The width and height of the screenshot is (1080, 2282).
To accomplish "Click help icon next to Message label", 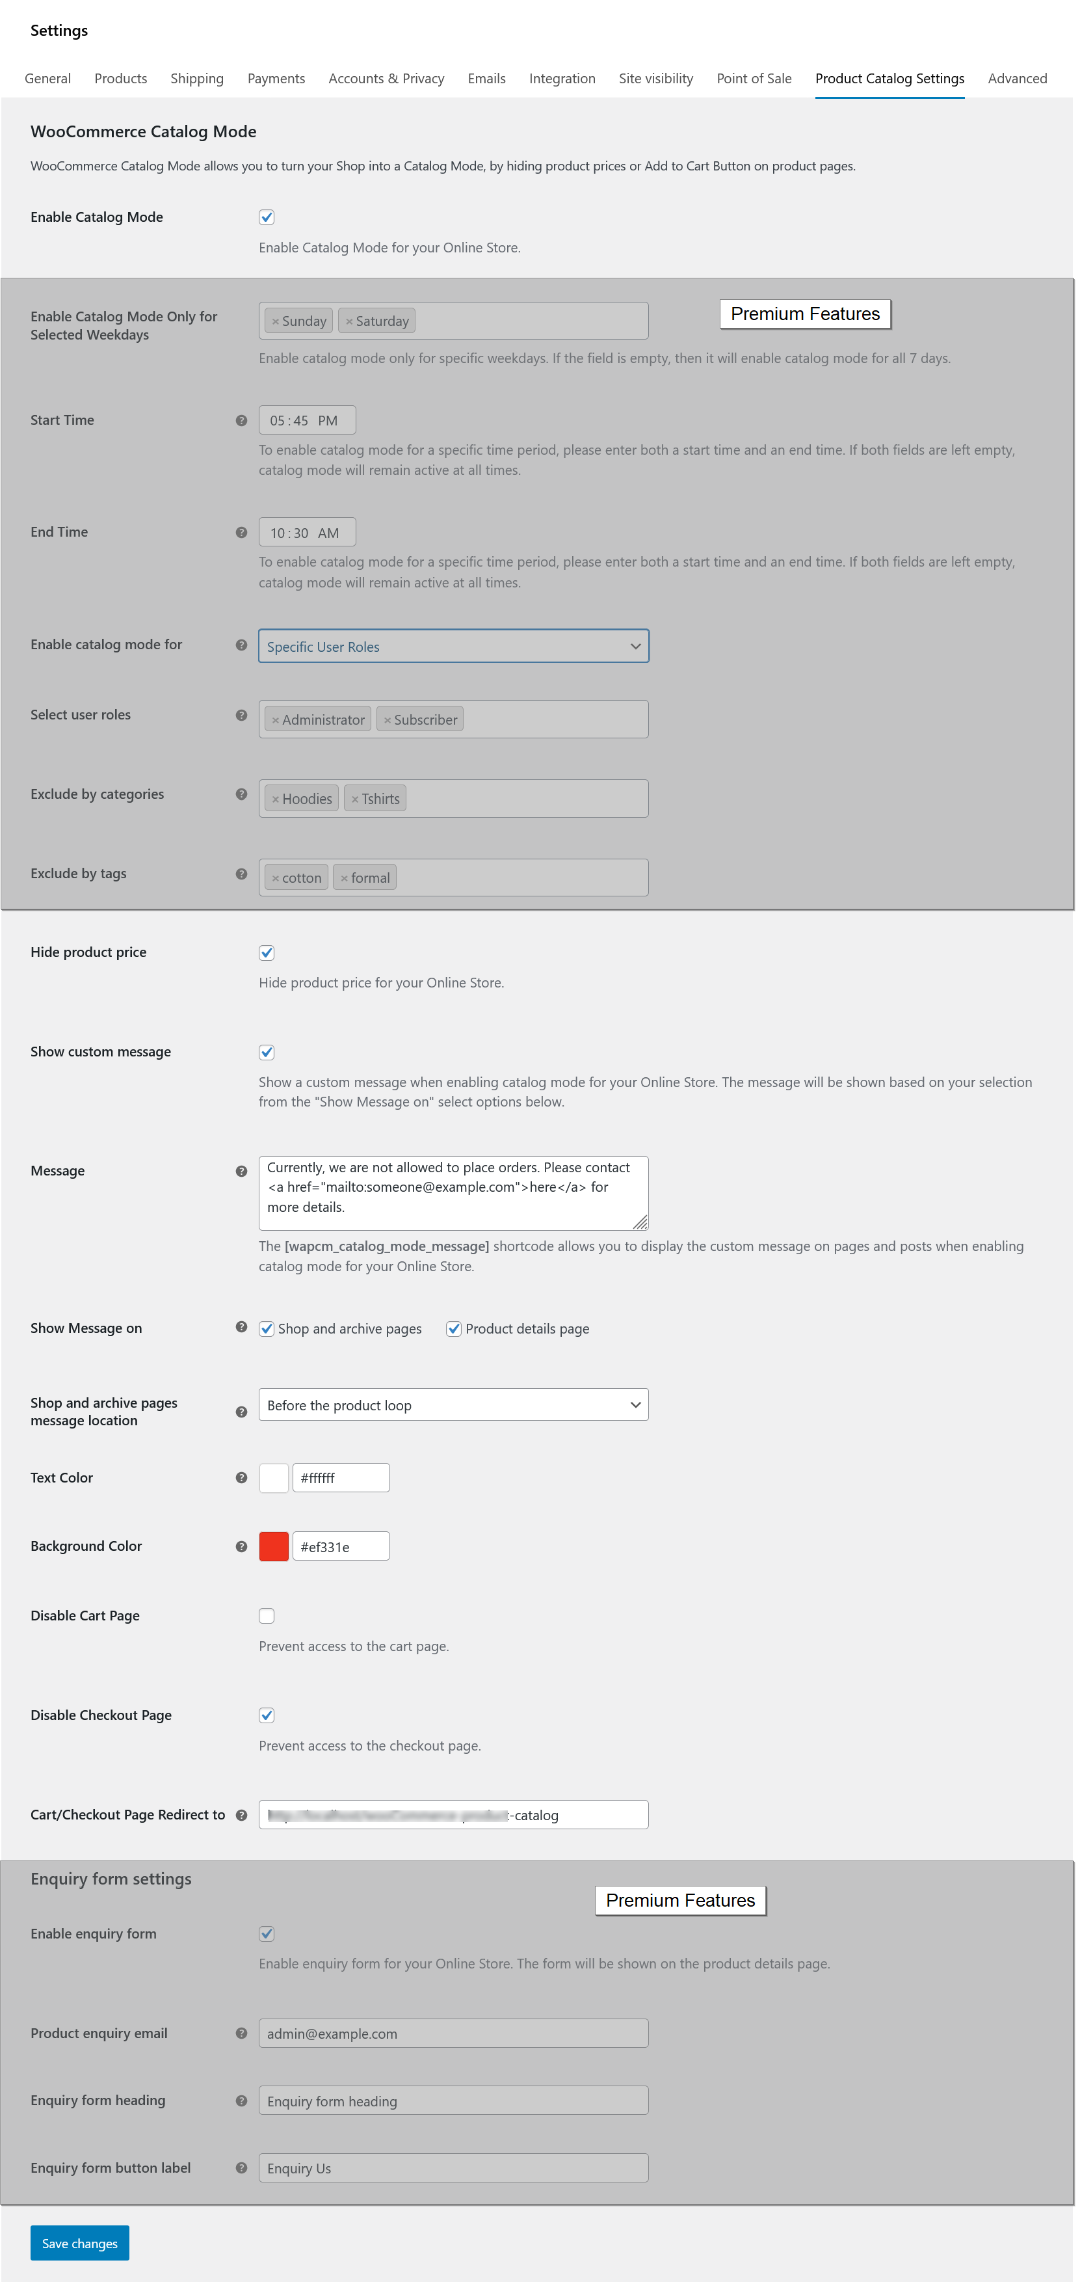I will [x=241, y=1171].
